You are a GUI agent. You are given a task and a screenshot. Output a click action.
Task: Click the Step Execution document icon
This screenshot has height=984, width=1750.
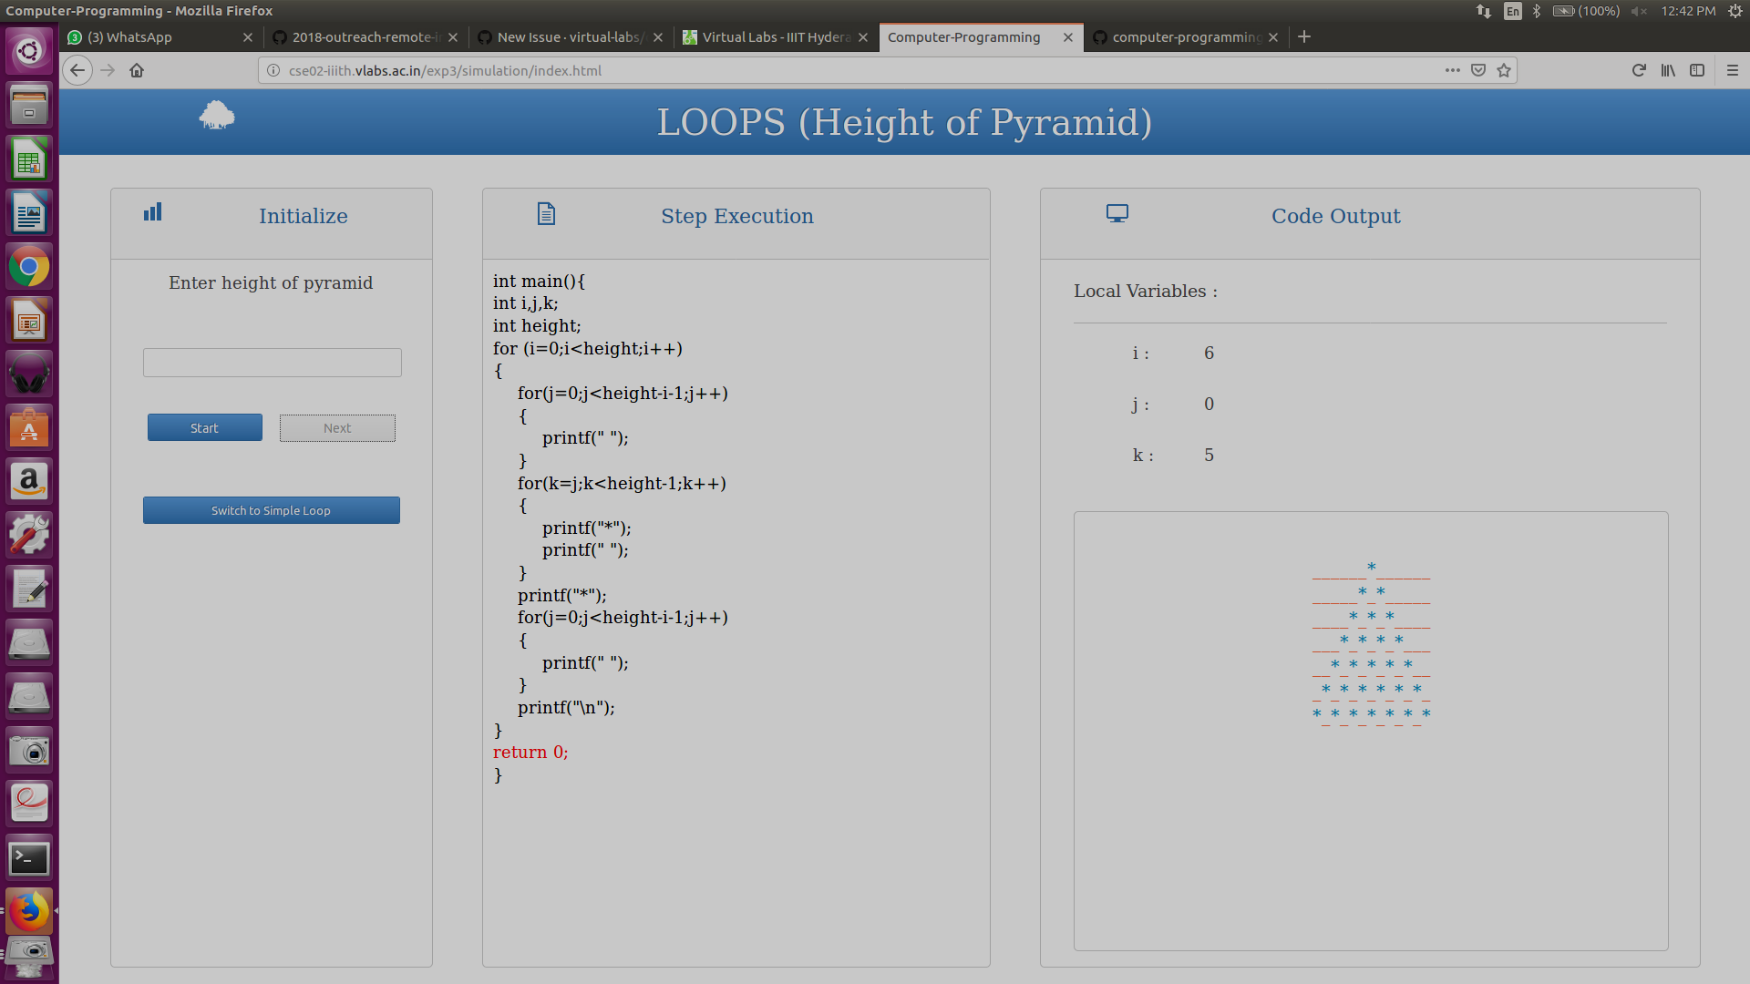(x=545, y=212)
